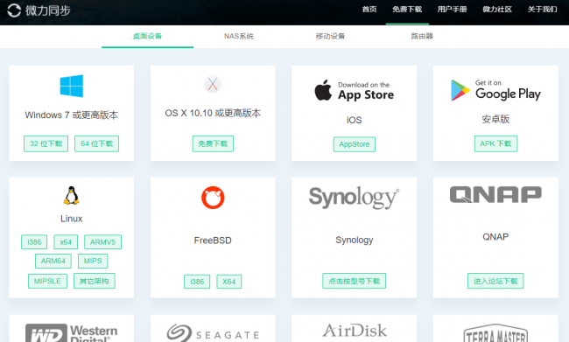Click the Synology logo image
This screenshot has width=569, height=342.
(x=355, y=198)
